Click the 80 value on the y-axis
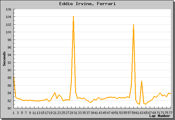Screen dimensions: 175x120 tap(10, 108)
